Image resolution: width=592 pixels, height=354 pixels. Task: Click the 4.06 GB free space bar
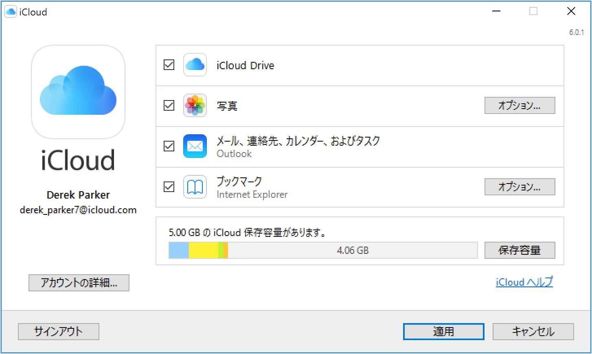pyautogui.click(x=353, y=250)
